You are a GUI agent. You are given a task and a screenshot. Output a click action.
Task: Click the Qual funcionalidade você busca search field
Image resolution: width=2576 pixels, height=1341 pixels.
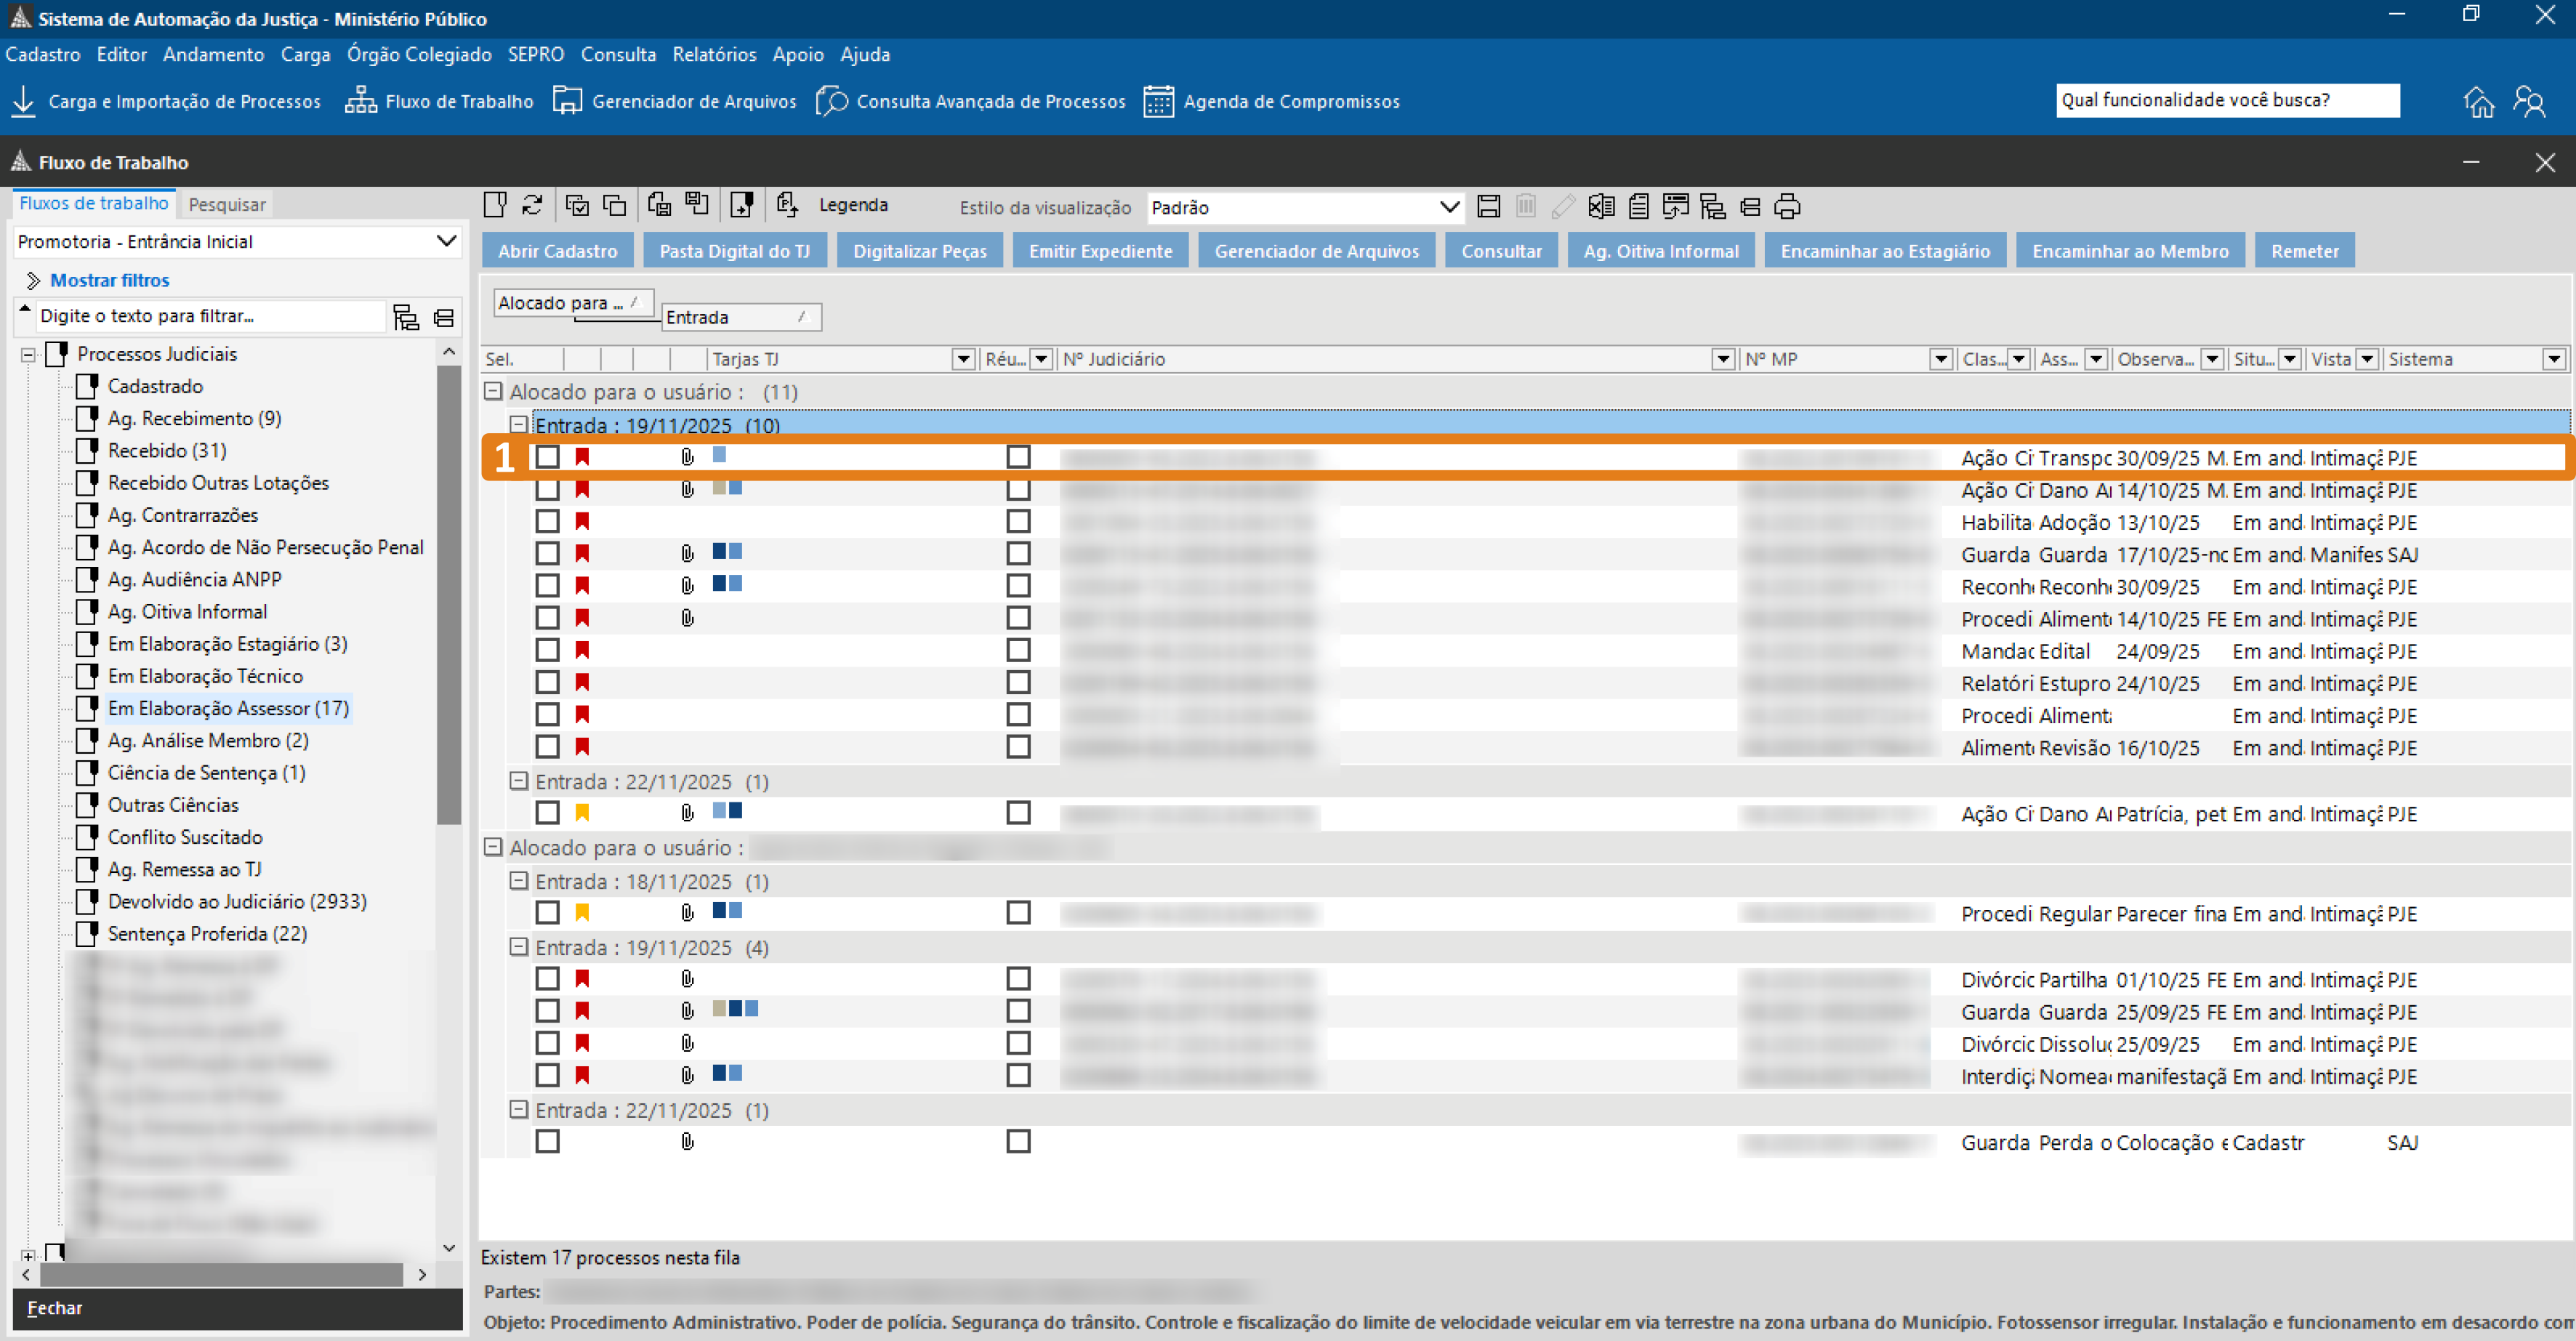(x=2226, y=100)
